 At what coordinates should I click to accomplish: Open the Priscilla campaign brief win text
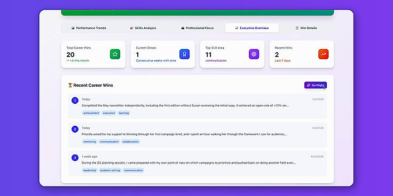point(184,134)
